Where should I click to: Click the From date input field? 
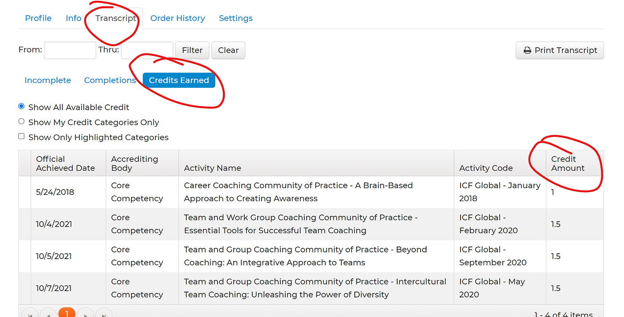tap(70, 50)
